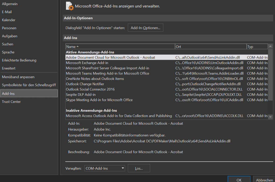Click the UCAddin.dll location cell

[209, 100]
